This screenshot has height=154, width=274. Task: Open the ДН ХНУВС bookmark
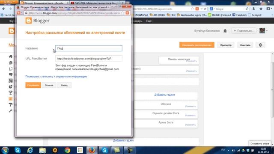tap(157, 15)
